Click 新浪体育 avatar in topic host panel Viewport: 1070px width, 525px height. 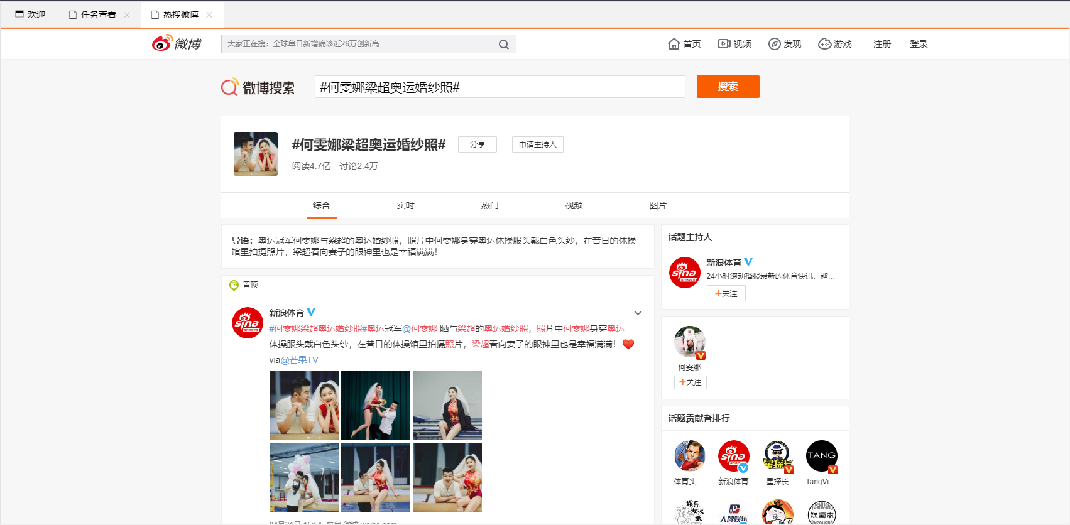point(685,273)
